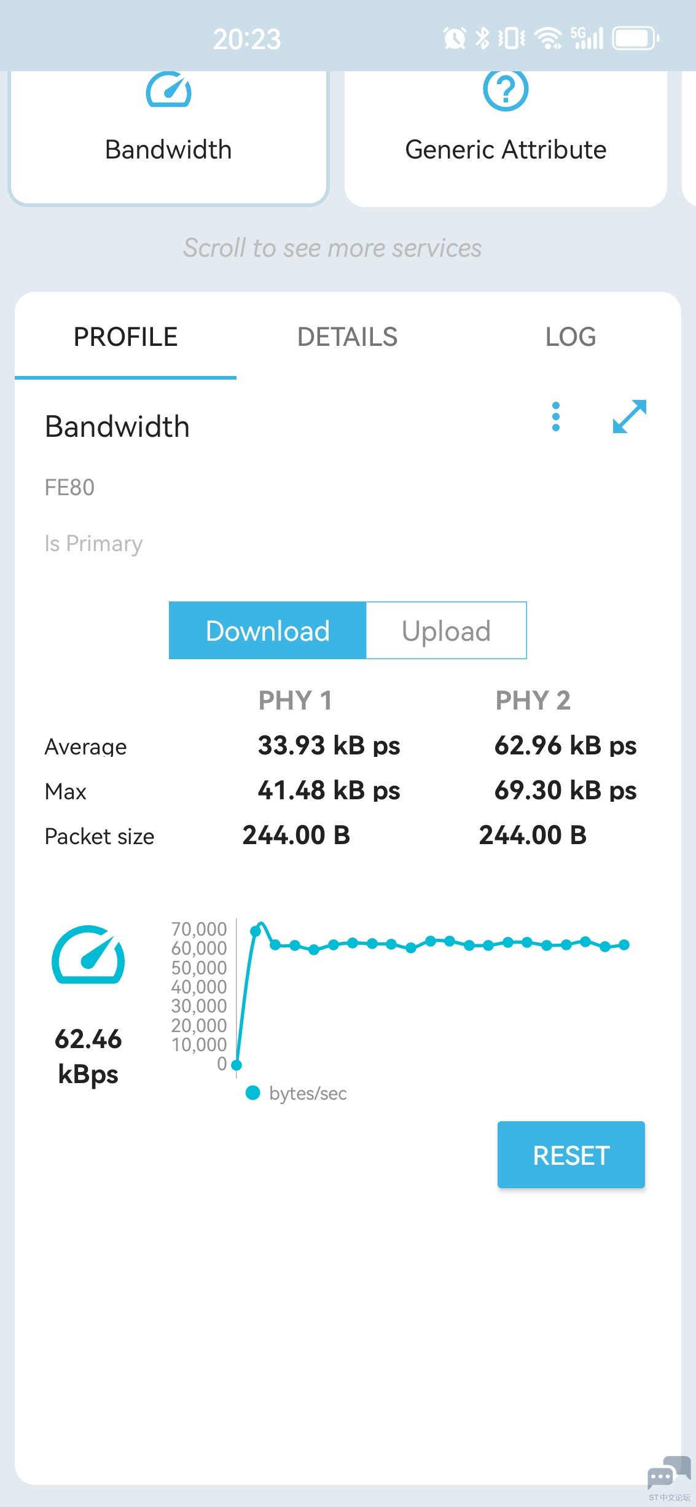Select the PROFILE tab

point(126,337)
